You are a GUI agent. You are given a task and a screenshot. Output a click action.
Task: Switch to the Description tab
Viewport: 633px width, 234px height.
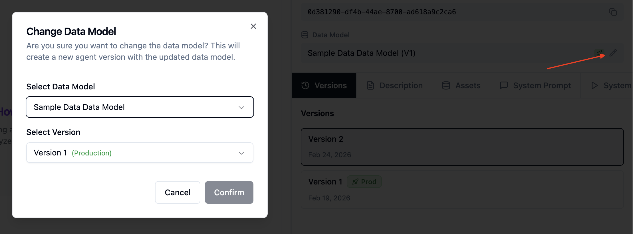coord(395,85)
